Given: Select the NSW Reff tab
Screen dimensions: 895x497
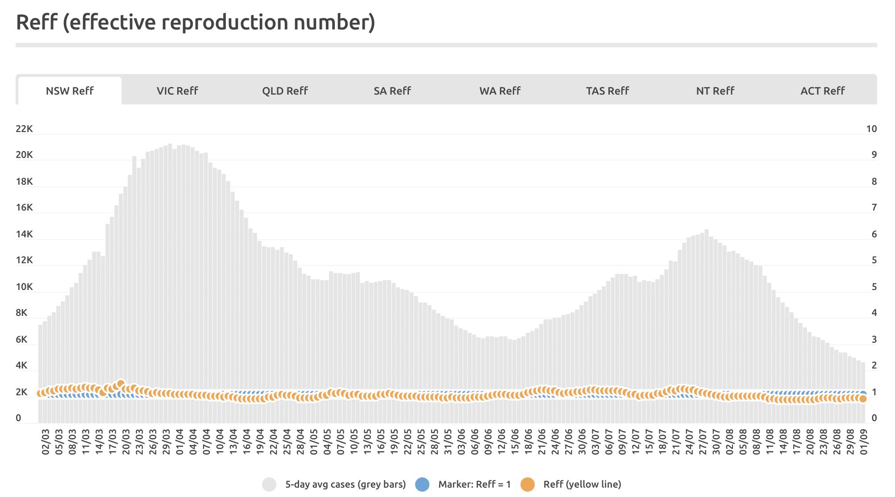Looking at the screenshot, I should coord(70,91).
